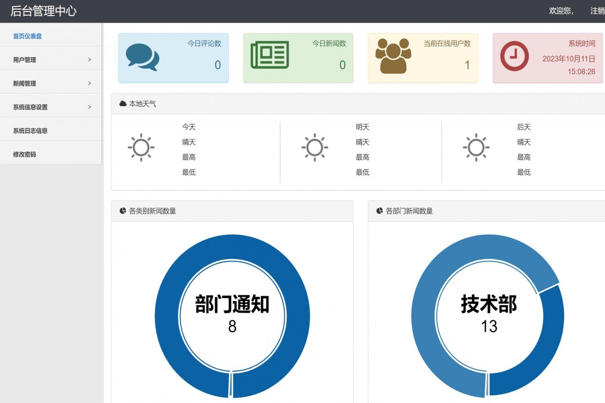Open 系统日志信息 from the sidebar
The width and height of the screenshot is (605, 403).
point(31,130)
